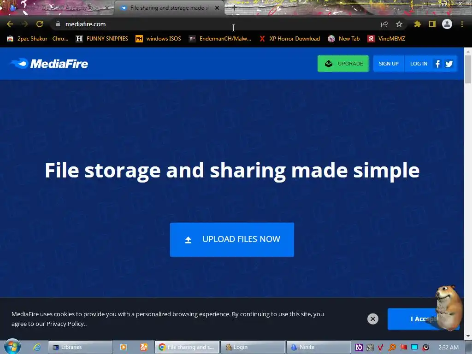Click the browser forward arrow
The height and width of the screenshot is (354, 472).
pyautogui.click(x=25, y=24)
